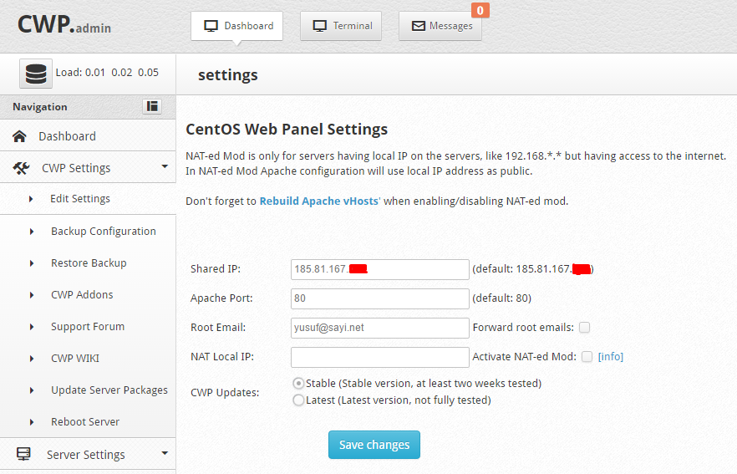Click the orange message count badge
The image size is (737, 474).
480,10
